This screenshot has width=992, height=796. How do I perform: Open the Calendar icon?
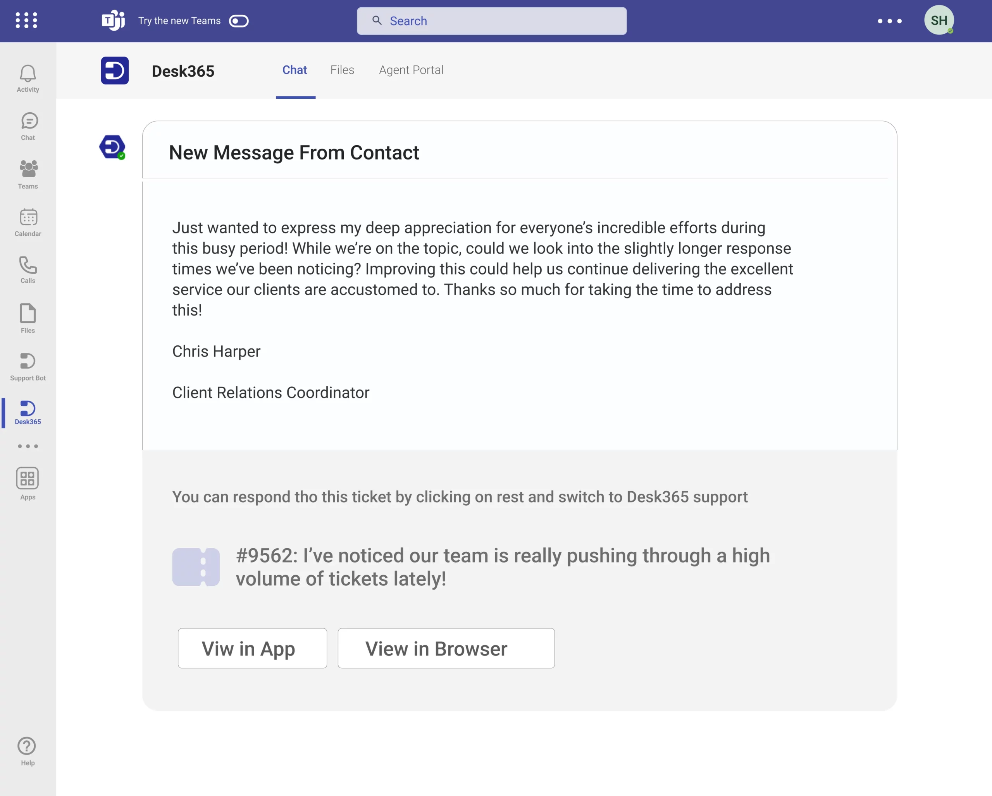pos(28,223)
